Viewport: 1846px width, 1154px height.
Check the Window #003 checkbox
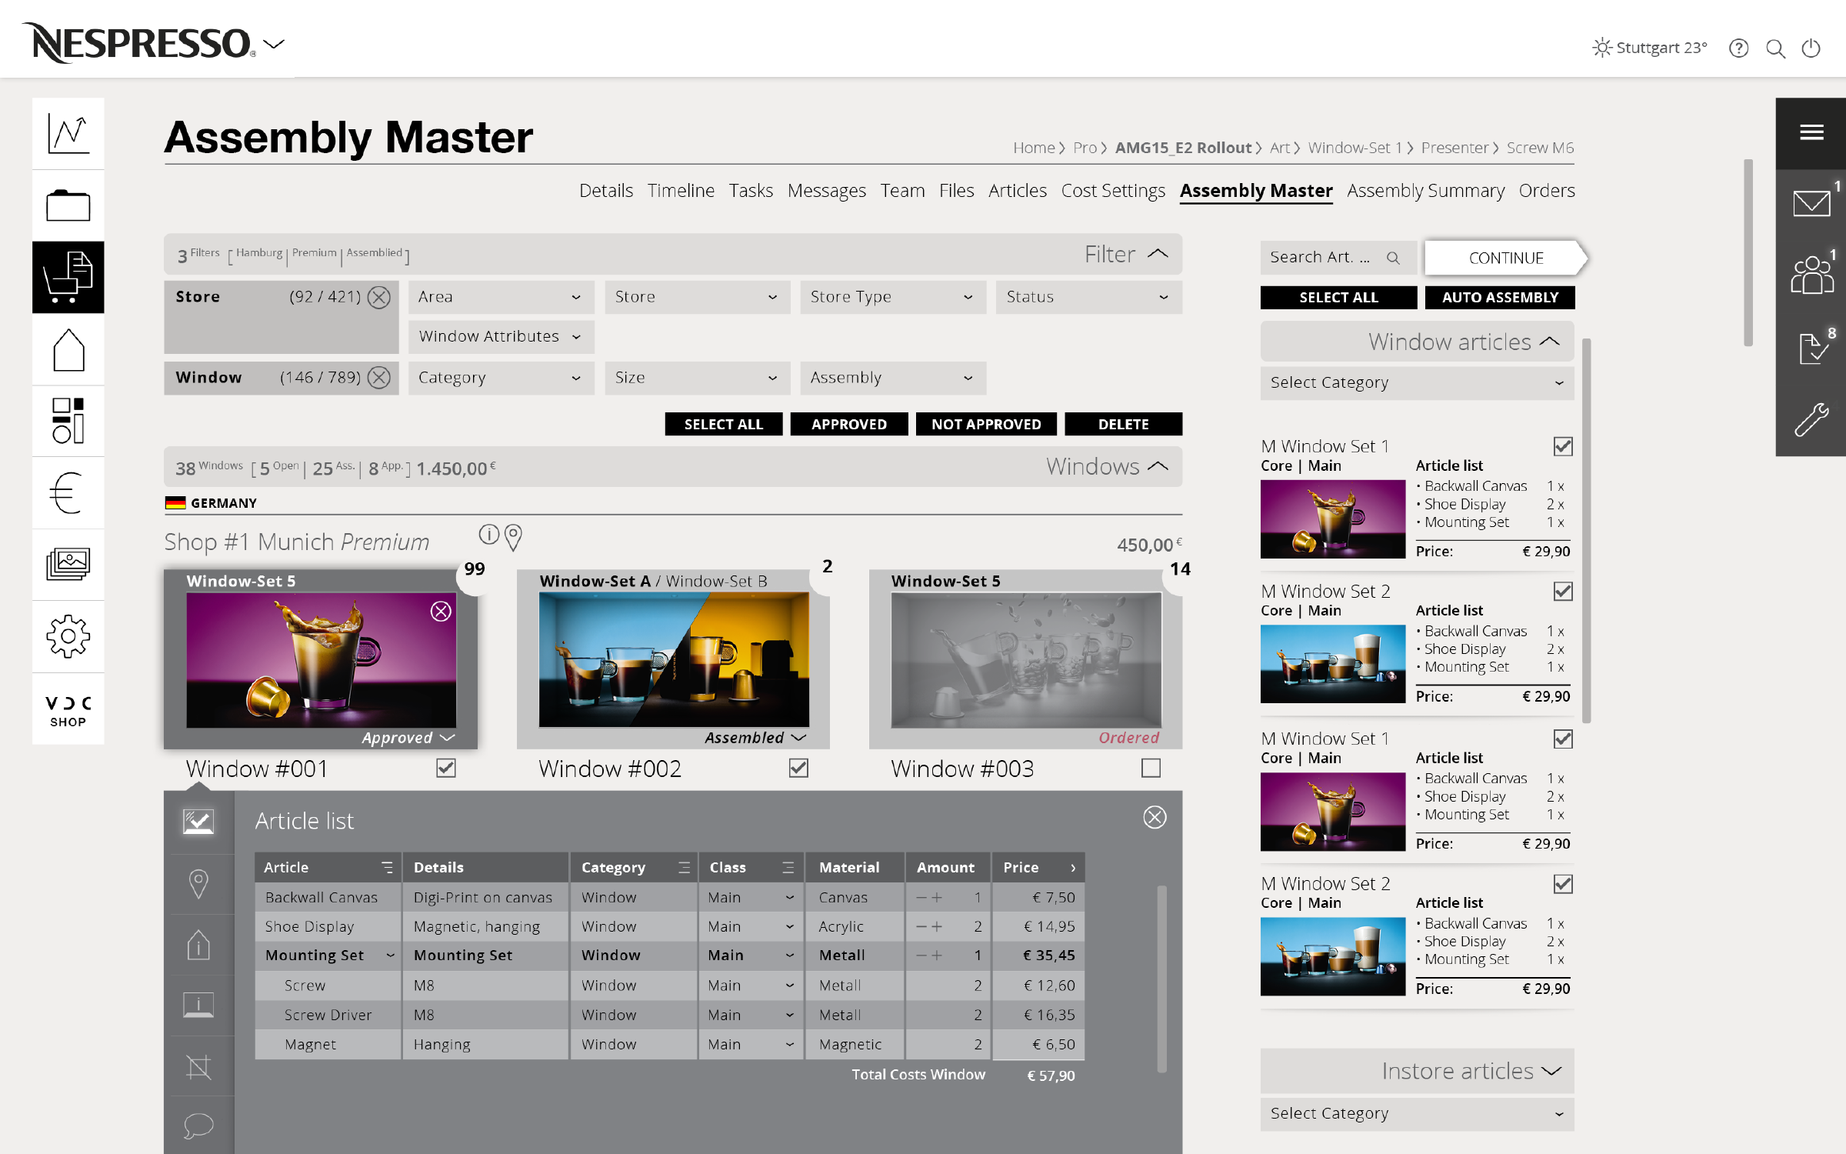pos(1151,768)
